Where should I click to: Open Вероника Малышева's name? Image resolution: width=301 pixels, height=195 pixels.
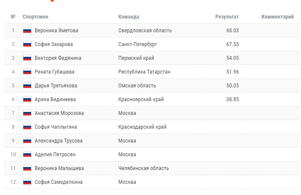[59, 168]
